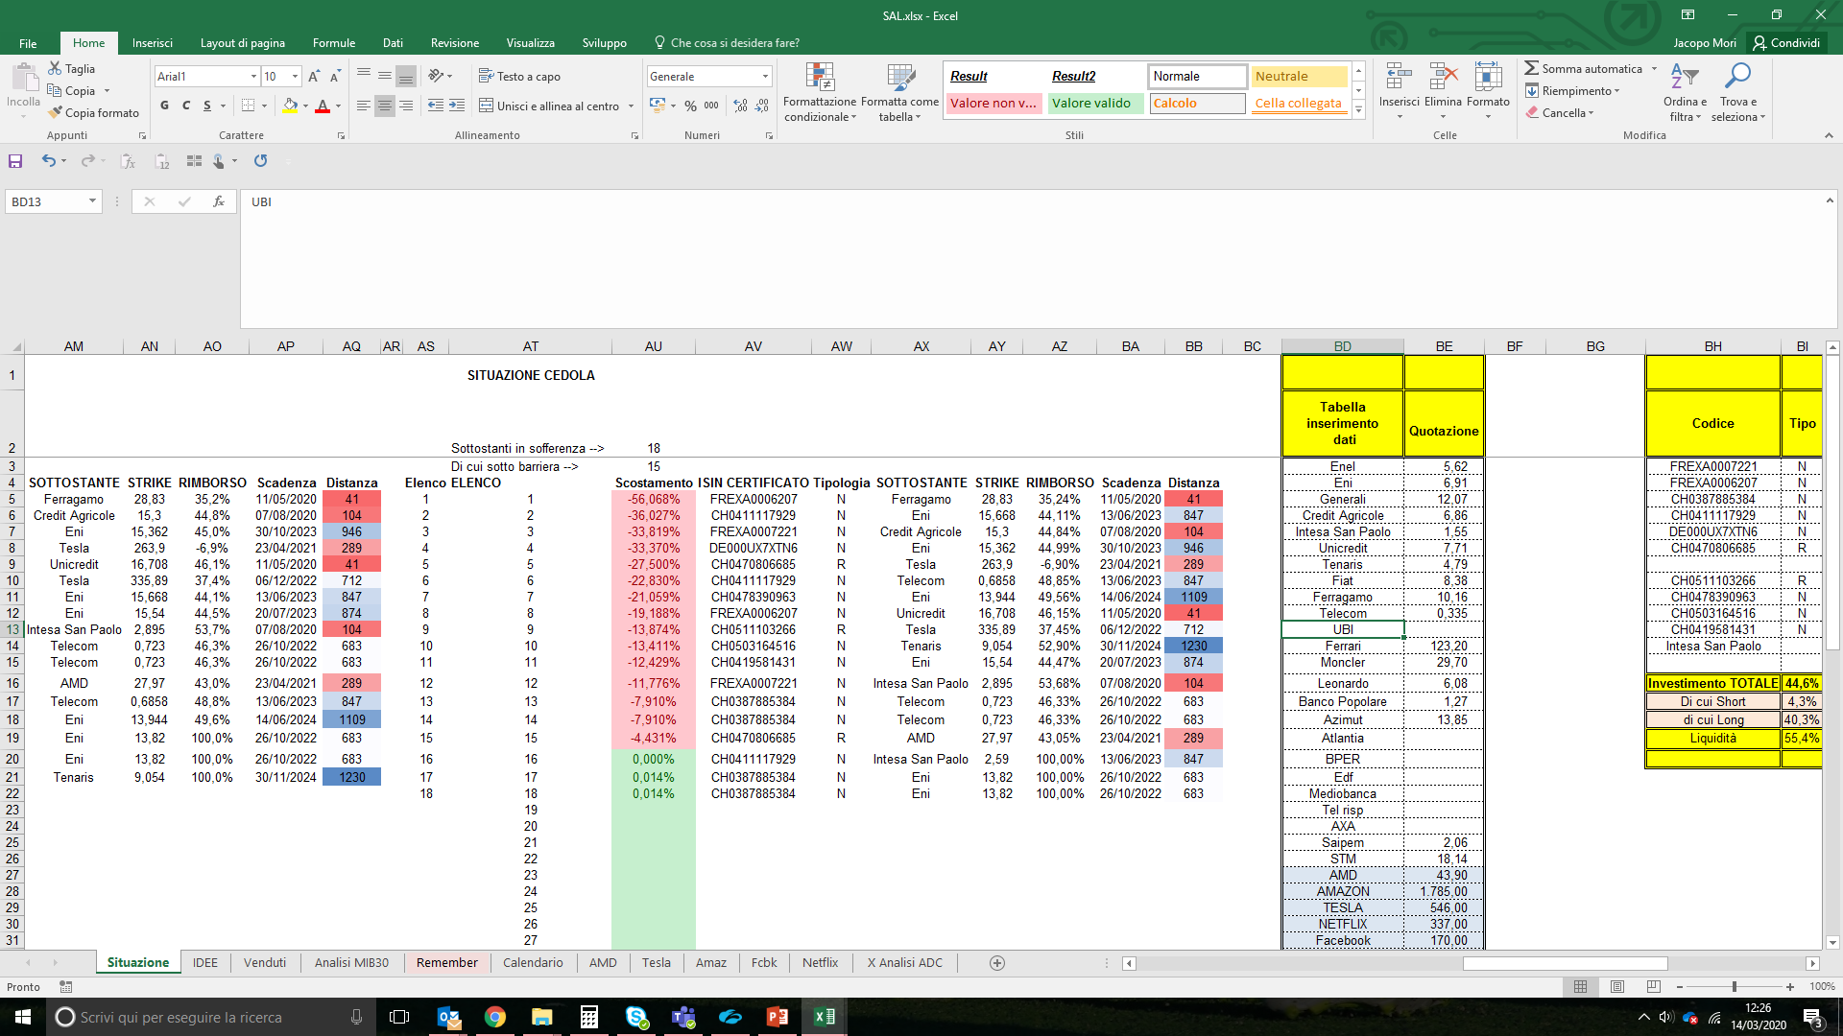Apply percent style format
This screenshot has width=1843, height=1036.
pos(690,106)
